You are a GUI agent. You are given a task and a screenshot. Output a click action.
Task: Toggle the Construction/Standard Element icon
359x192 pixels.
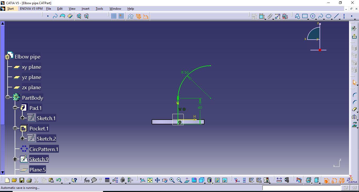(131, 16)
